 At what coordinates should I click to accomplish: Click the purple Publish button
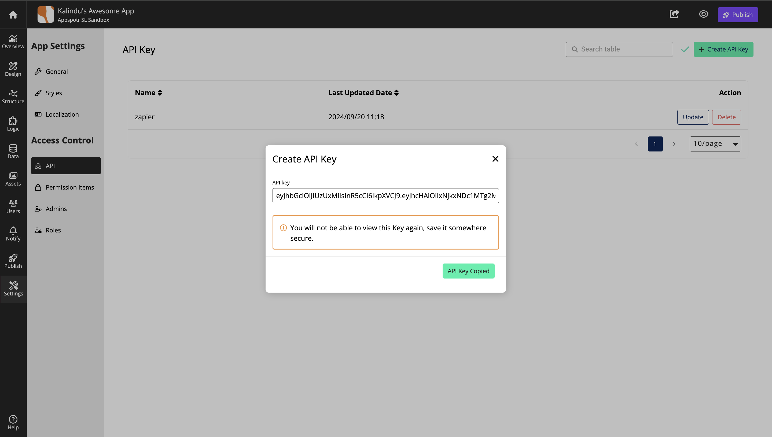tap(737, 14)
